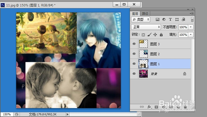The width and height of the screenshot is (207, 117).
Task: Switch to the 图层 tab
Action: pos(135,14)
